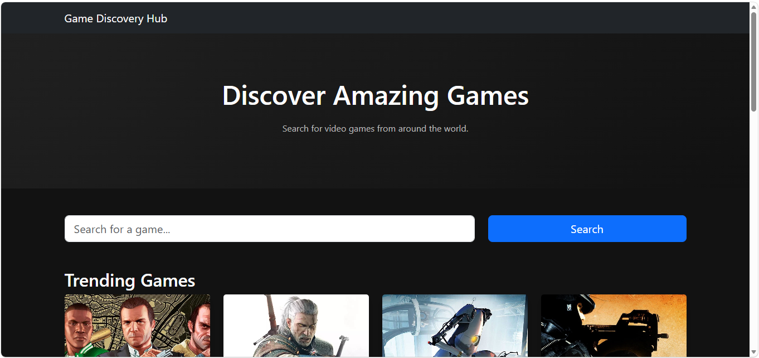The width and height of the screenshot is (759, 358).
Task: Open the Witcher Geralt game thumbnail
Action: (x=296, y=326)
